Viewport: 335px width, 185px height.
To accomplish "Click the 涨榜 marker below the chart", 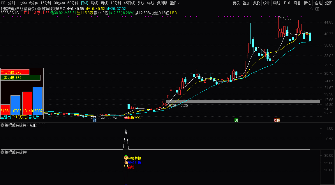I will coord(277,120).
